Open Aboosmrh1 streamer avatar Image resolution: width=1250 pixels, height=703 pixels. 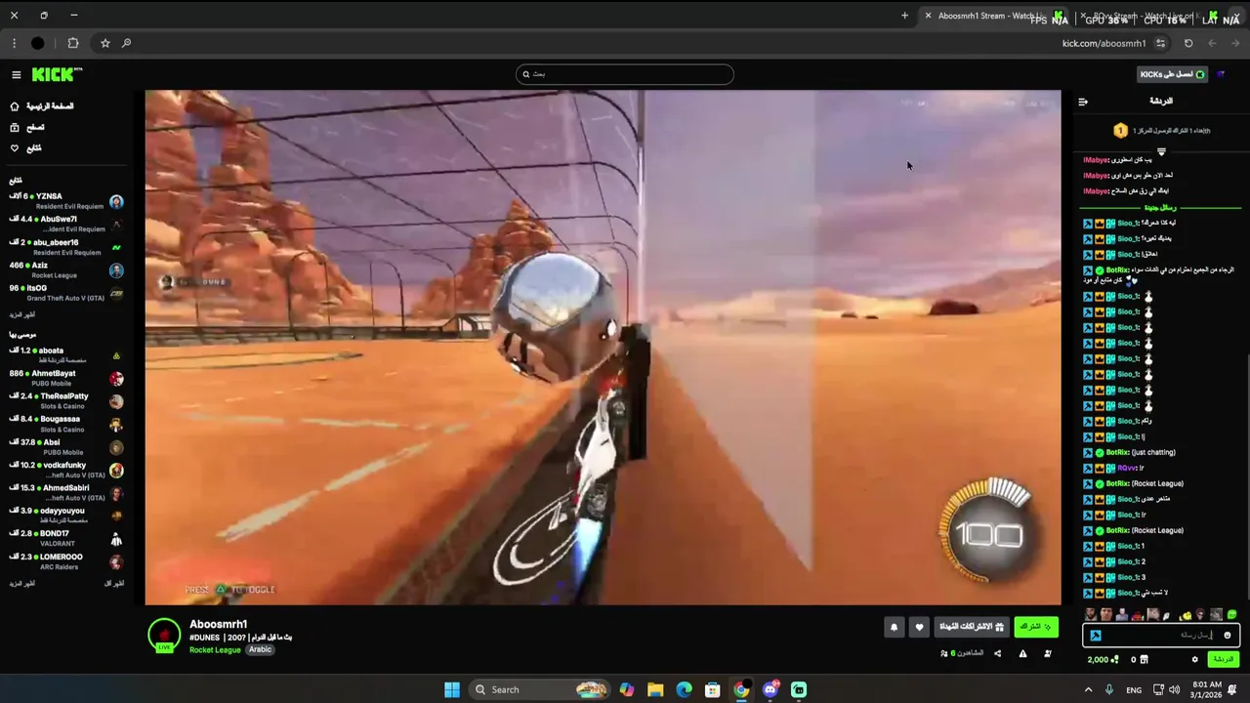pos(164,636)
